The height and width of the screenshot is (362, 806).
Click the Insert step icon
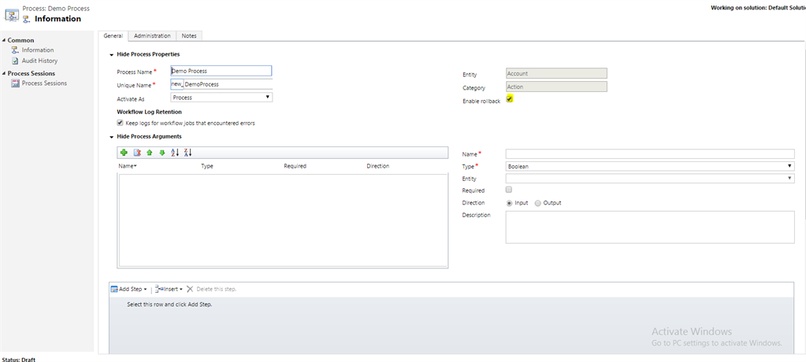(x=159, y=289)
